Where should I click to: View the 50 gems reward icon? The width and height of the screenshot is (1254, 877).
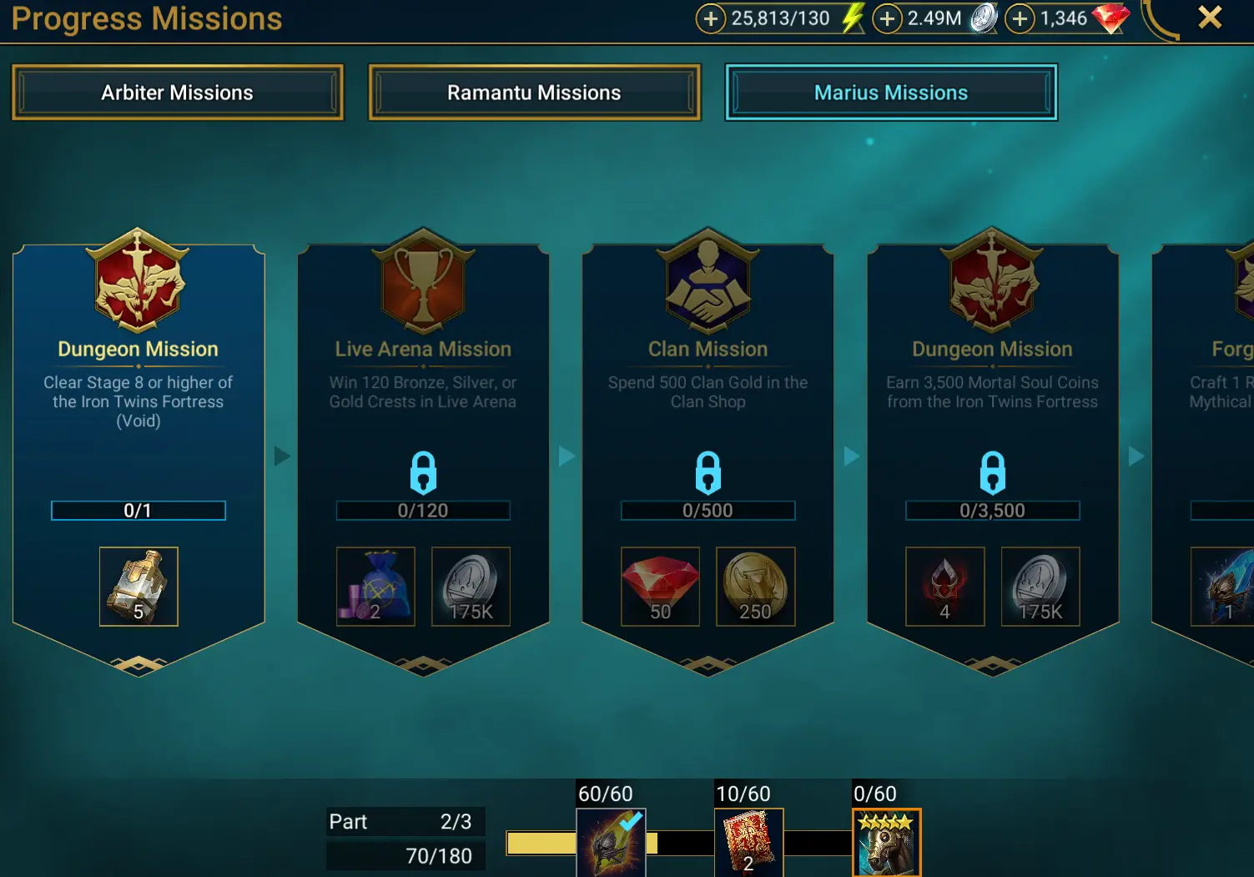coord(660,587)
